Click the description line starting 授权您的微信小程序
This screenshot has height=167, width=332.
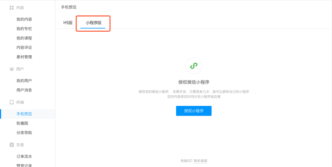point(194,92)
